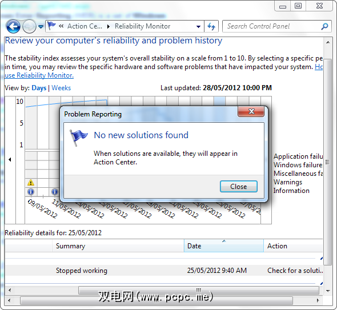Click the Action Center flag in address bar
The width and height of the screenshot is (337, 310).
click(51, 26)
